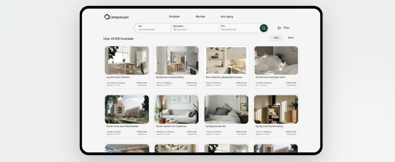Screen dimensions: 395x162
Task: Click the CampusLyan house logo
Action: coord(107,17)
